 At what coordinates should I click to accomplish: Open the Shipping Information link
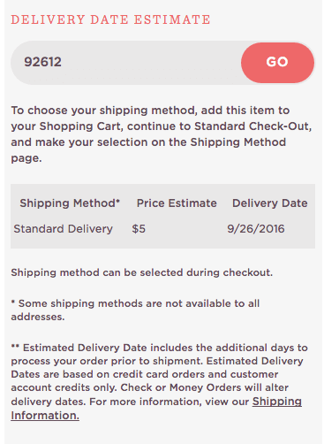[x=156, y=409]
